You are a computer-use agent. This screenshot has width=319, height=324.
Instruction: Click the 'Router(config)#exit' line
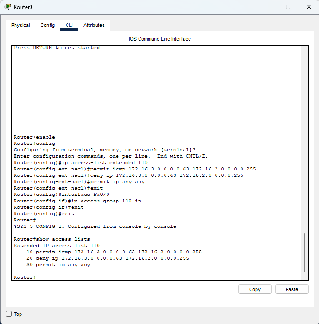(44, 214)
